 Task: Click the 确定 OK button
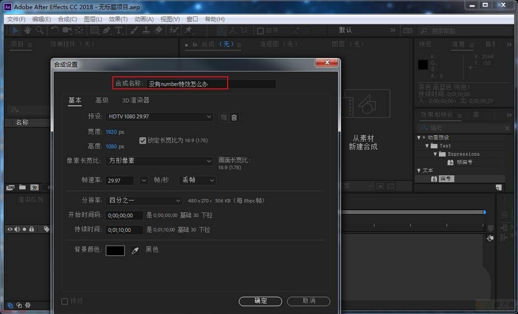click(x=260, y=301)
